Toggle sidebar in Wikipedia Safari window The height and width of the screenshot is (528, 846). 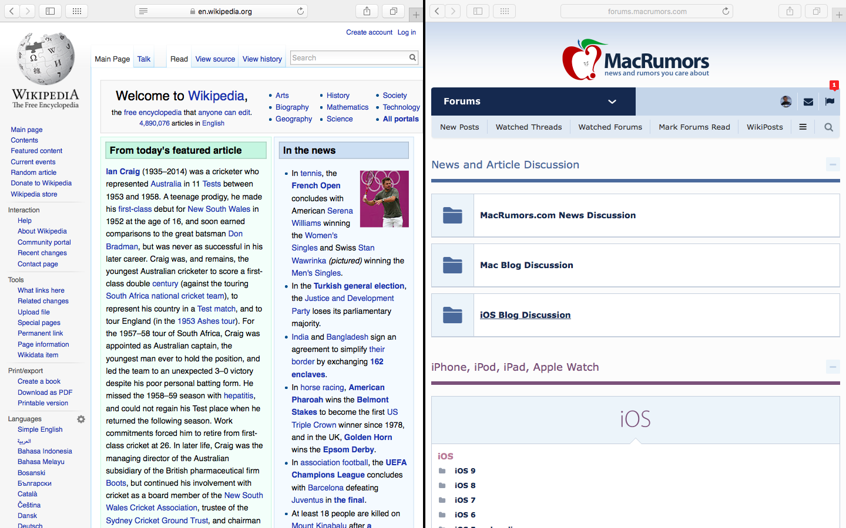click(51, 11)
